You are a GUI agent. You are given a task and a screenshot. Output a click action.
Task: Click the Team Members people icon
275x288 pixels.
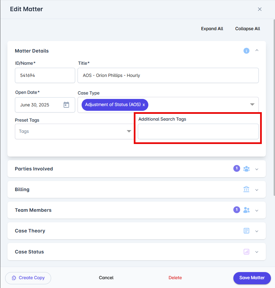[x=247, y=210]
